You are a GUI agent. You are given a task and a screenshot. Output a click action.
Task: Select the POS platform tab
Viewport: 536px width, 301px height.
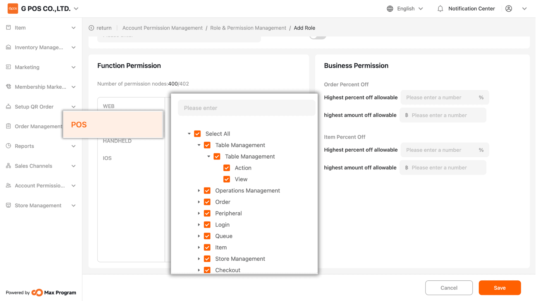[x=113, y=125]
